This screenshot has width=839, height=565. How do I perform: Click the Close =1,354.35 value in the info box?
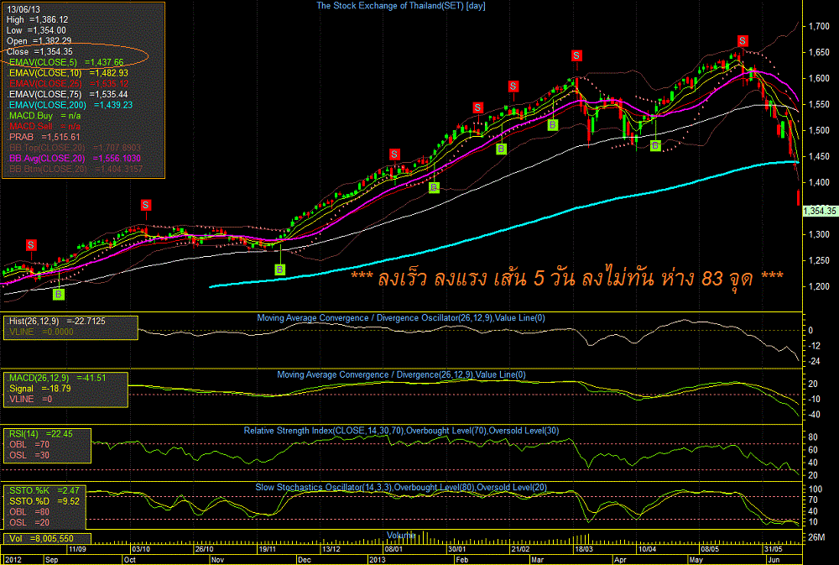(39, 52)
